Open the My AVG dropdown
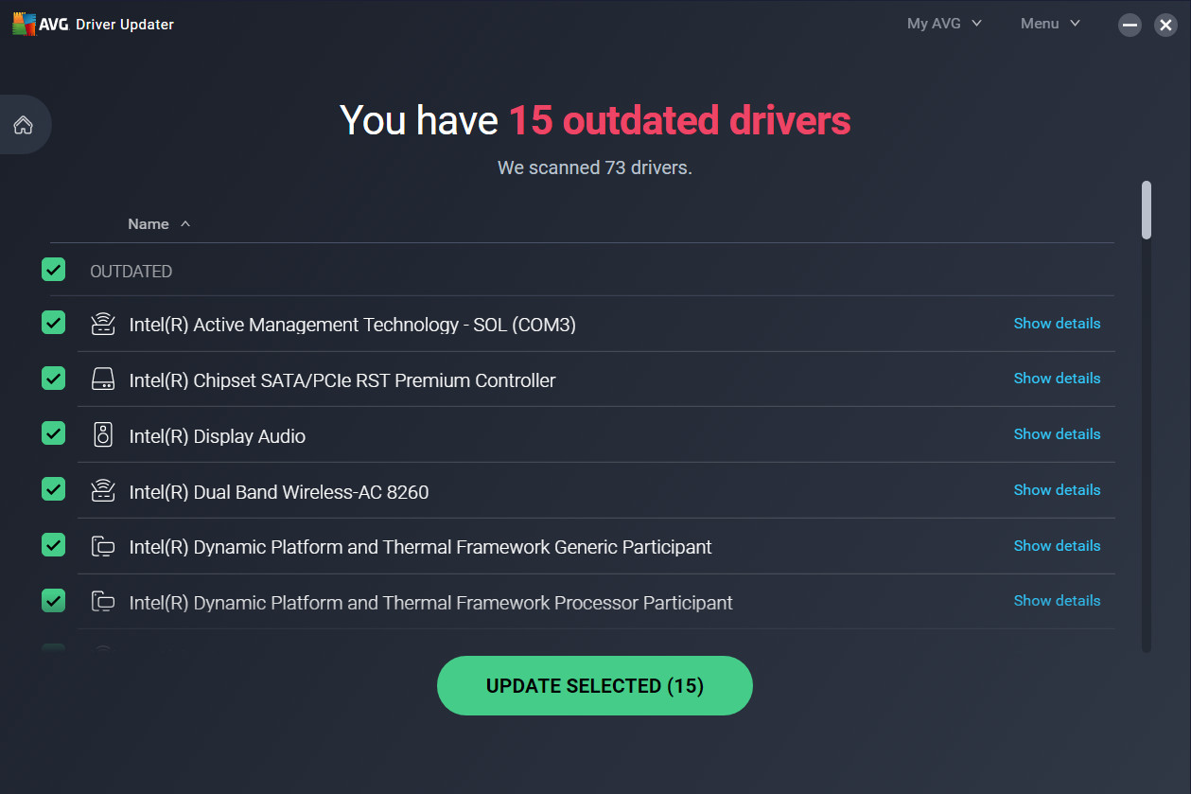 pos(944,24)
